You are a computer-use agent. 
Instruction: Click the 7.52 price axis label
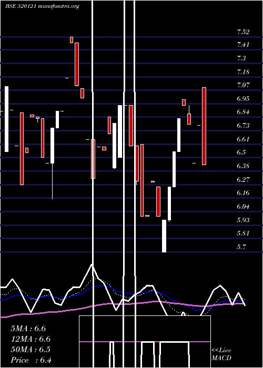(x=243, y=32)
